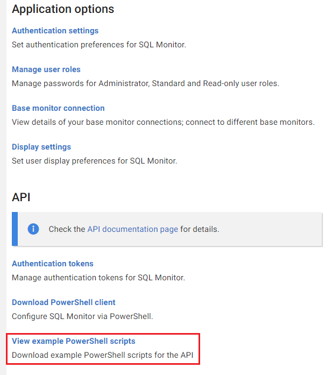Click the 'Set authentication preferences' description text
Image resolution: width=333 pixels, height=375 pixels.
(x=99, y=45)
